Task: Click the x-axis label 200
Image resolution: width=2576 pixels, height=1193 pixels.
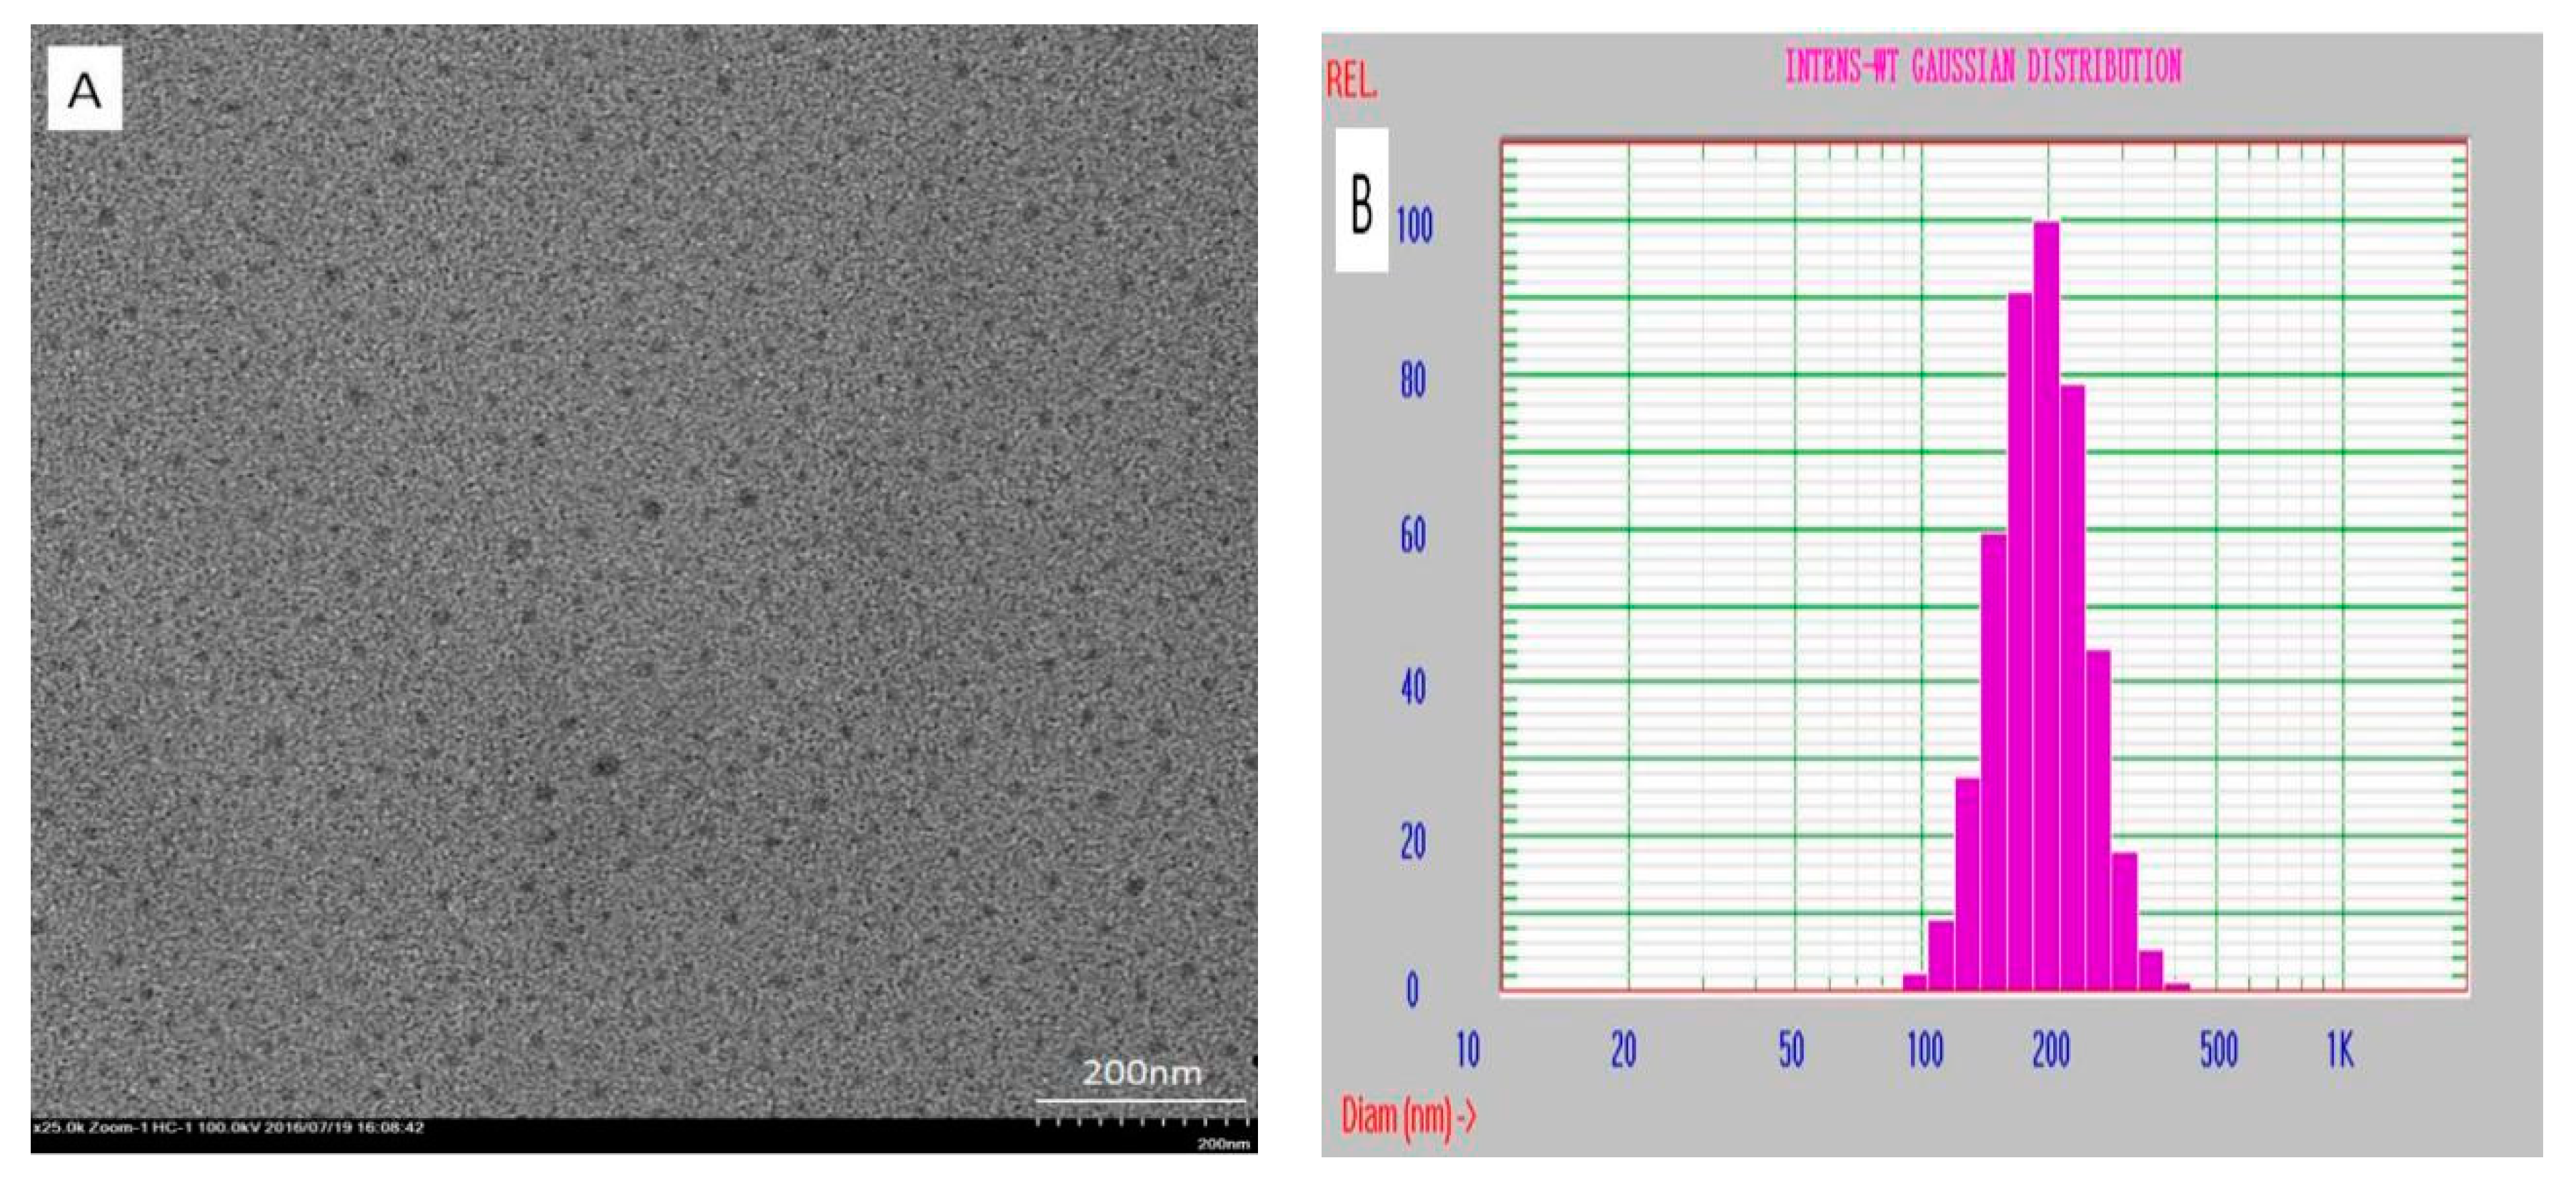Action: click(x=2050, y=1050)
